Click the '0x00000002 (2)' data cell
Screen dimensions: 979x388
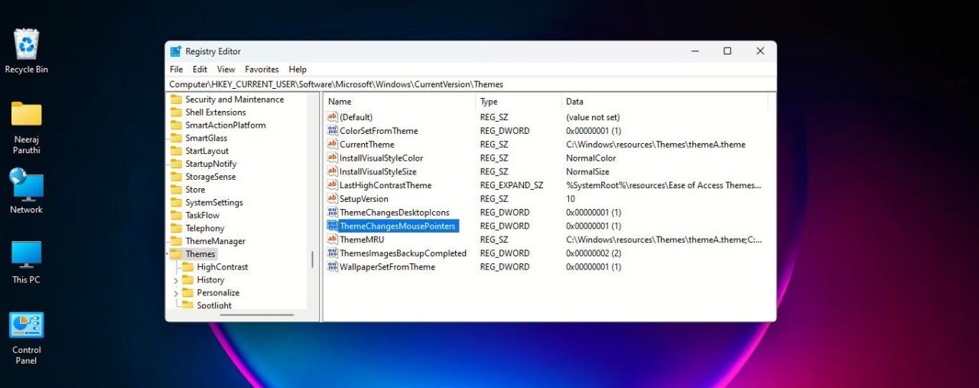(594, 253)
